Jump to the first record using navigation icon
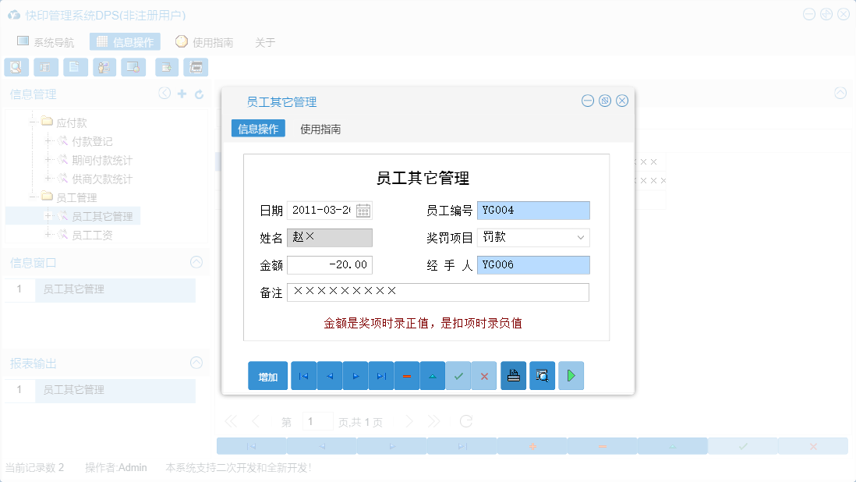 [x=303, y=375]
